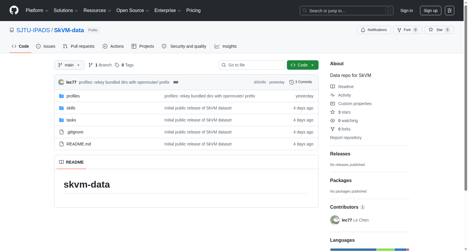Click the Custom properties note icon
Screen dimensions: 468x252
click(x=333, y=104)
